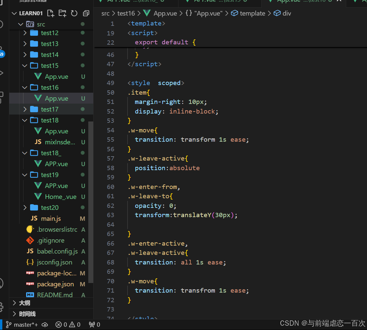The image size is (367, 330).
Task: Open main.js file
Action: tap(51, 219)
